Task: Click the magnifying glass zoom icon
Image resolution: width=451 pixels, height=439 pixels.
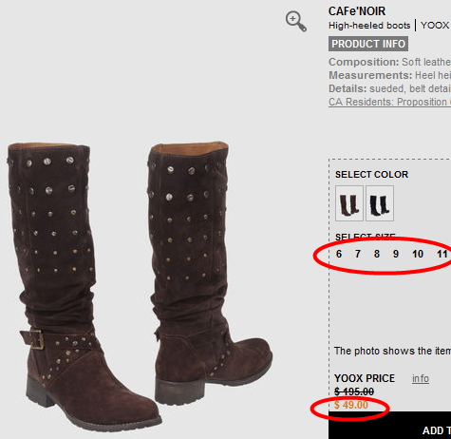Action: pos(296,22)
